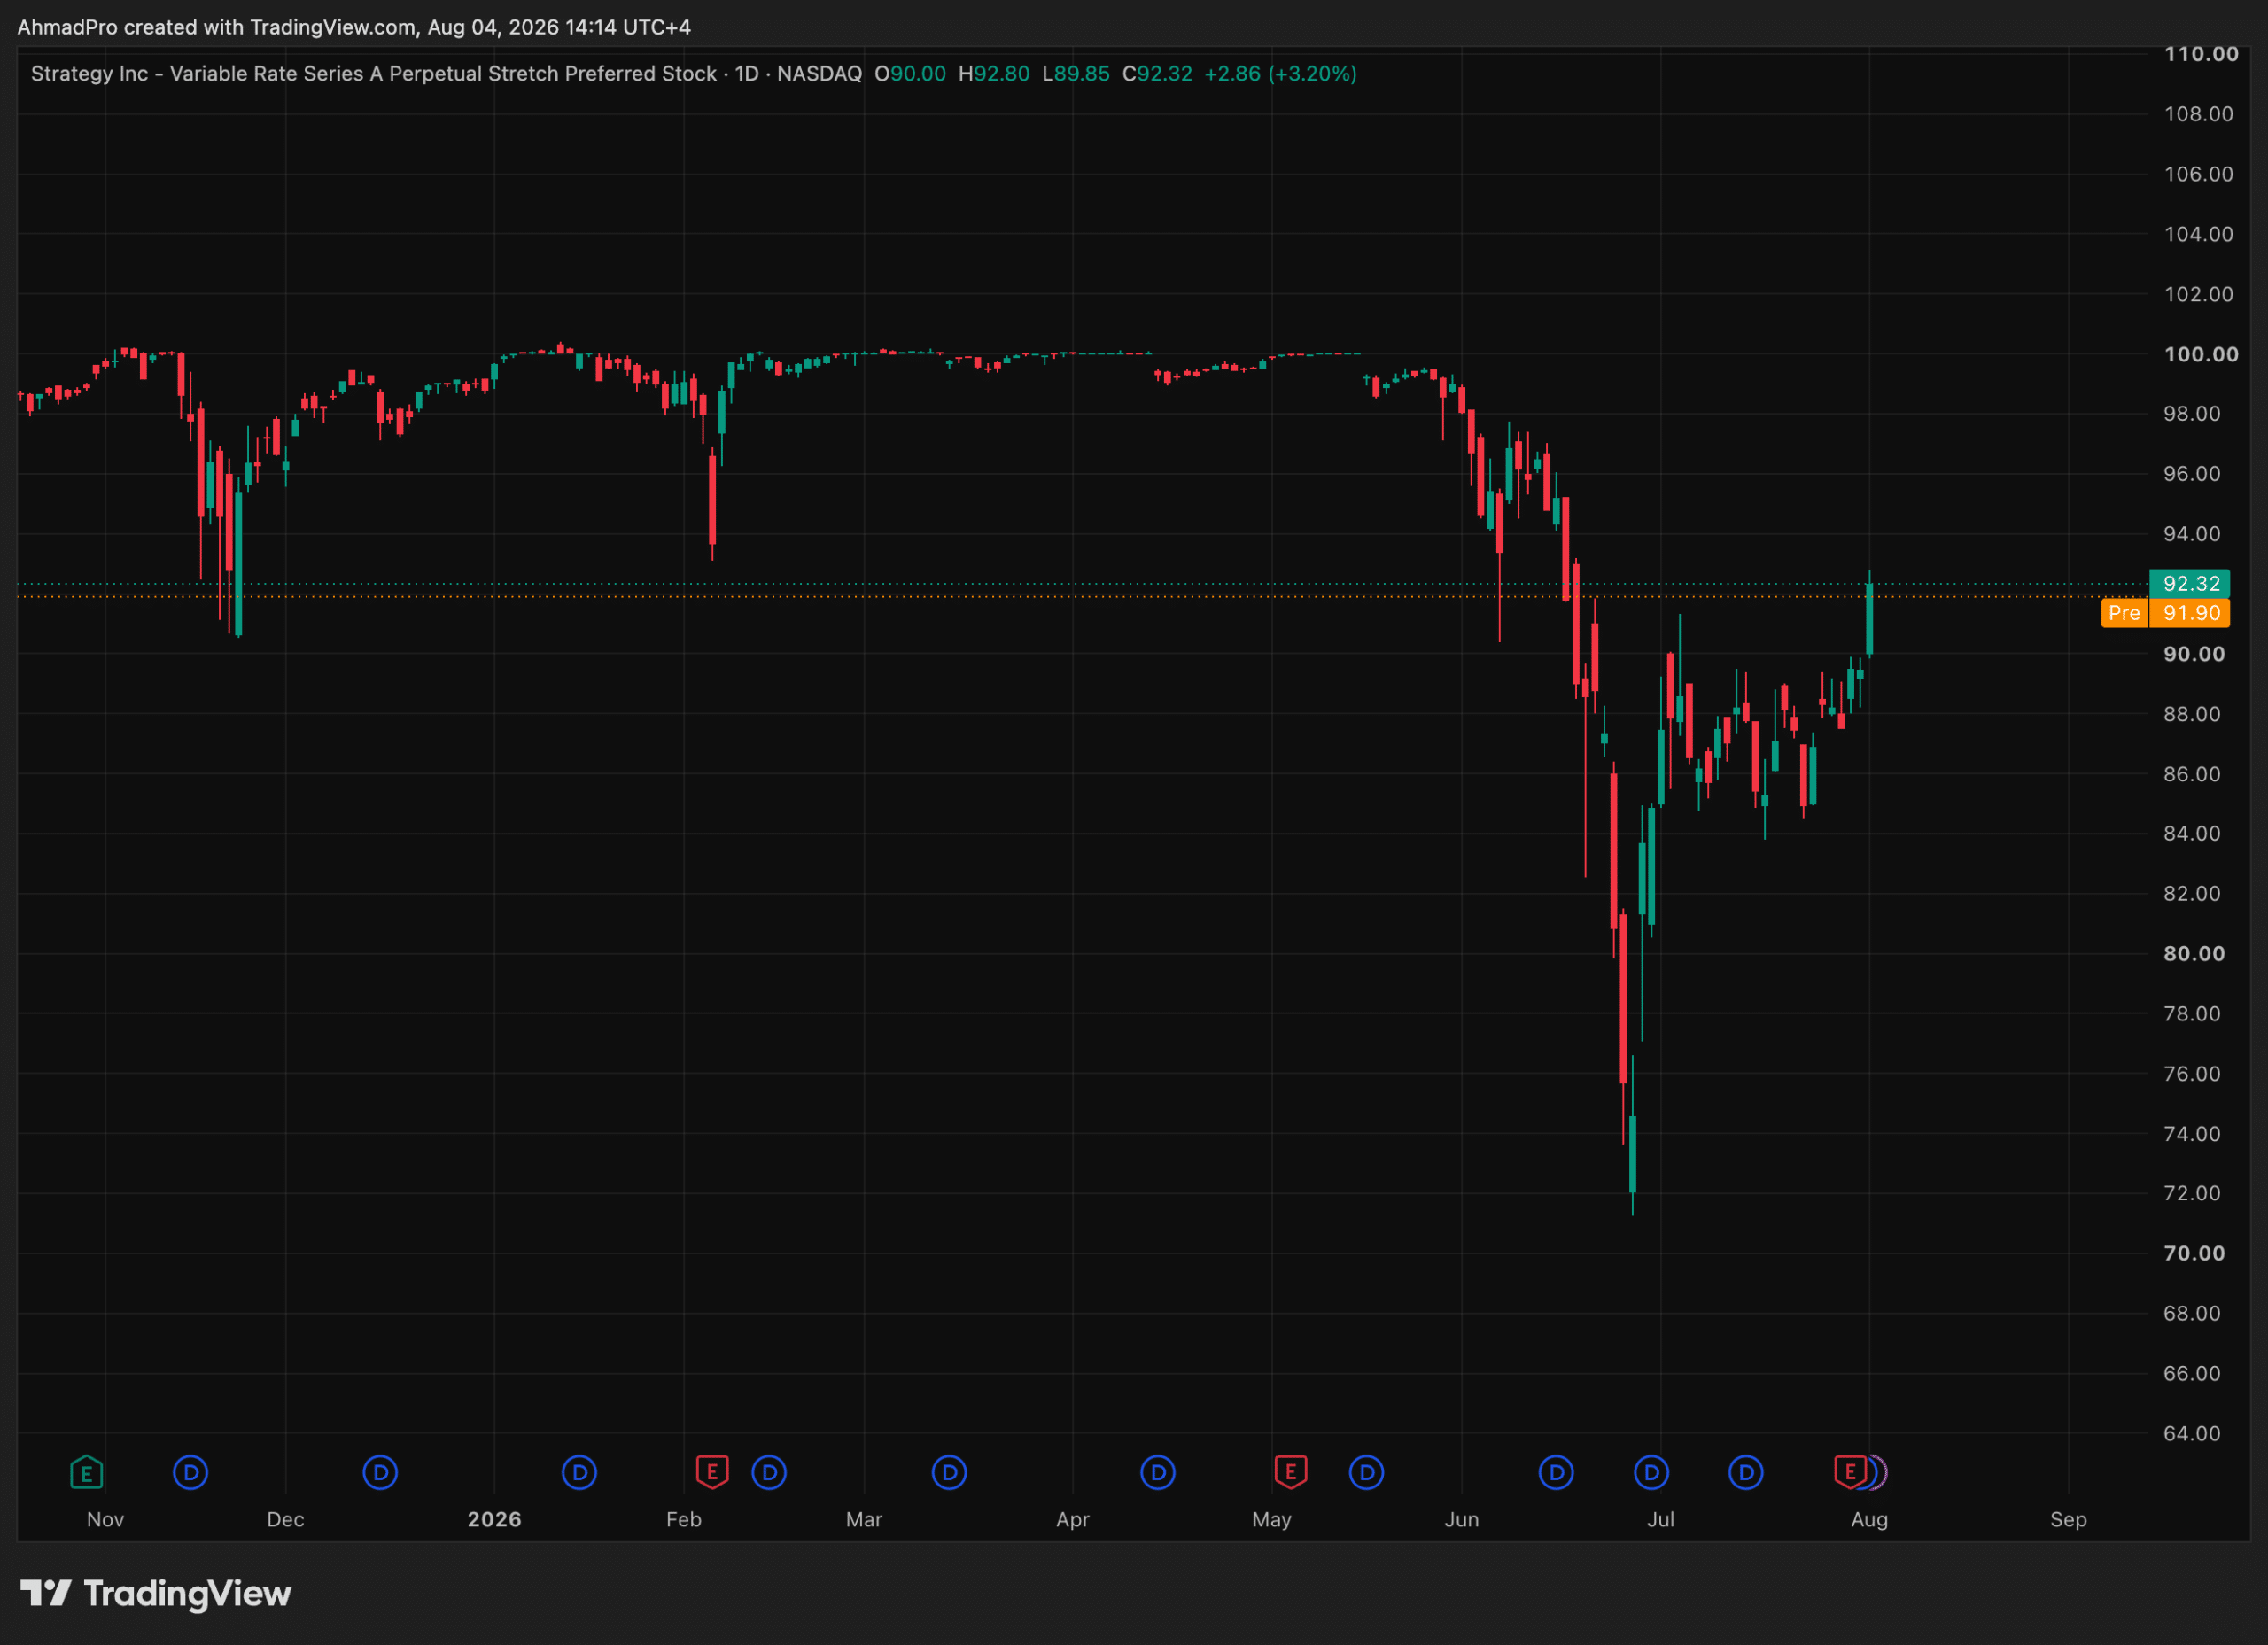Screen dimensions: 2268x1645
Task: Click the '96.00' price axis label
Action: click(x=2192, y=474)
